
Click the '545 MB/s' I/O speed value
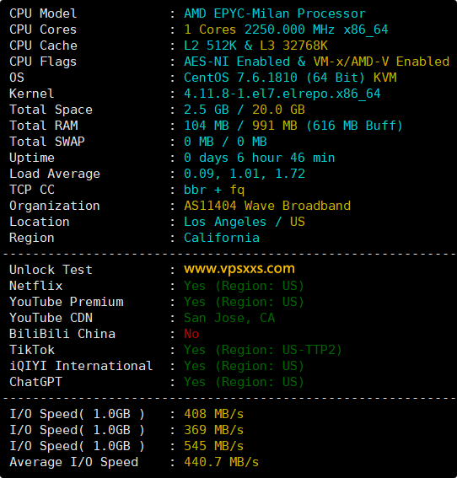tap(213, 446)
